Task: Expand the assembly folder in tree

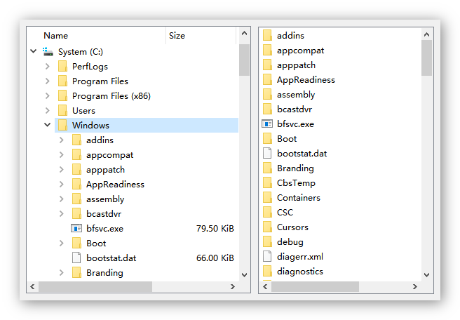Action: pyautogui.click(x=61, y=199)
